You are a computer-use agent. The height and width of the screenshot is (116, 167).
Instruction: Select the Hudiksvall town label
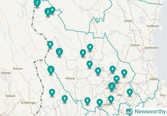point(152,26)
